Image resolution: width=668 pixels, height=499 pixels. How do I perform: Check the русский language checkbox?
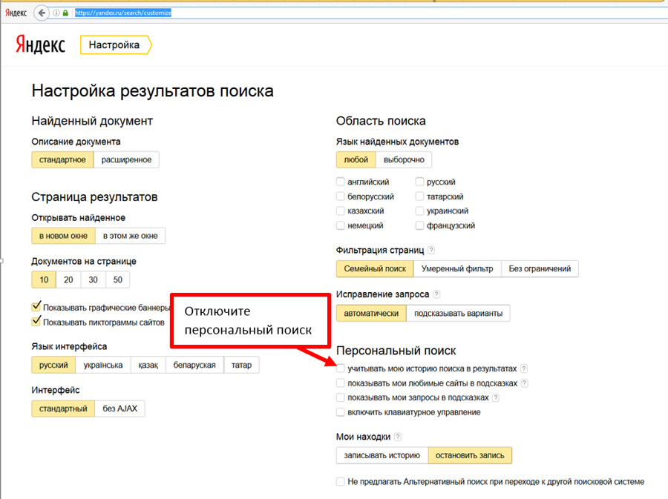tap(419, 182)
